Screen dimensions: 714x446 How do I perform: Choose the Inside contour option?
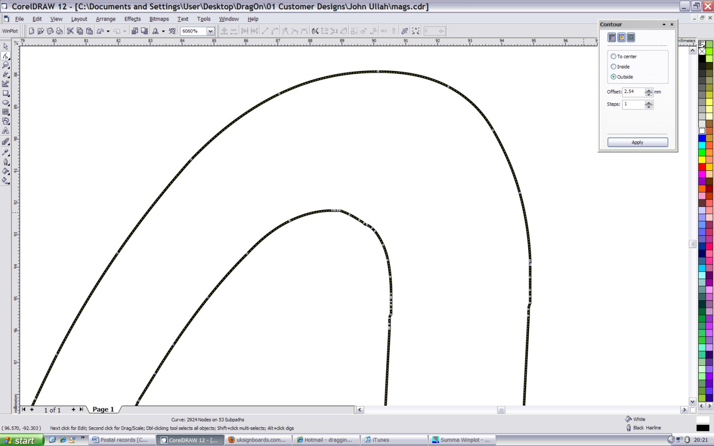613,66
